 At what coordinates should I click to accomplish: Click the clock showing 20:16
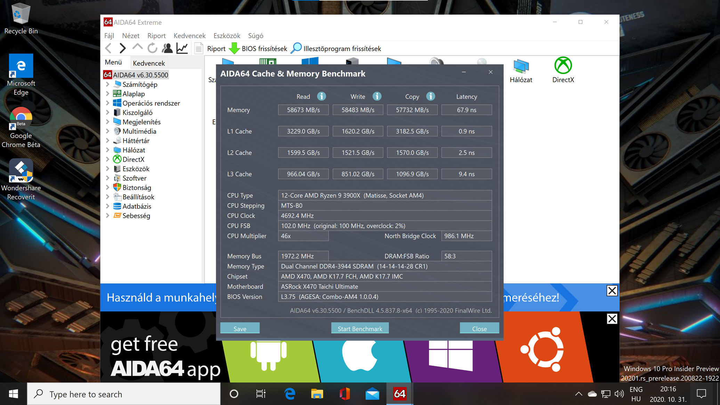pyautogui.click(x=668, y=389)
